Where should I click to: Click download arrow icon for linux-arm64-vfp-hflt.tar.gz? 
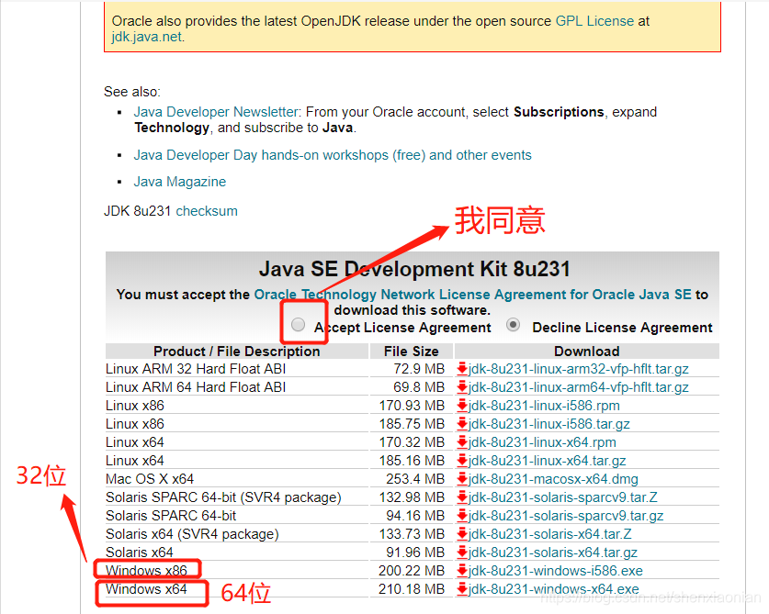[461, 387]
